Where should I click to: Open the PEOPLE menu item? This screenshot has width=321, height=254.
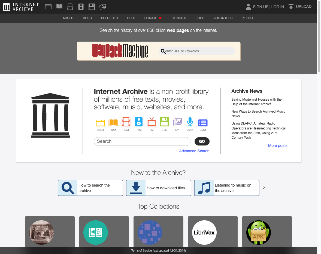[x=248, y=18]
